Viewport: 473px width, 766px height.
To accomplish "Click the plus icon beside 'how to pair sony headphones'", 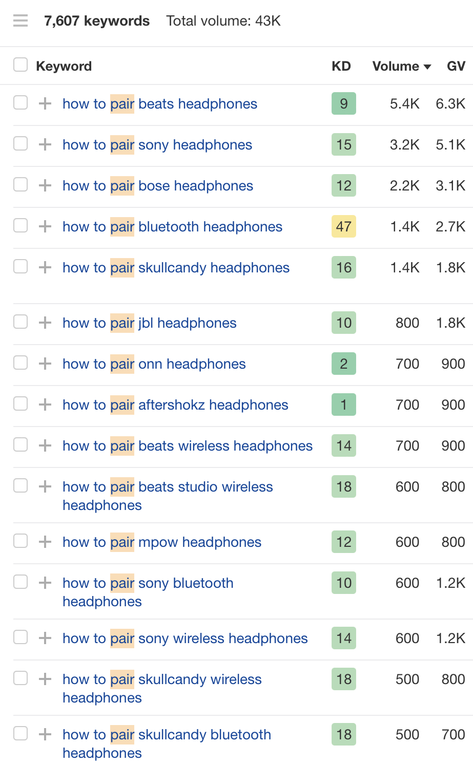I will click(45, 144).
